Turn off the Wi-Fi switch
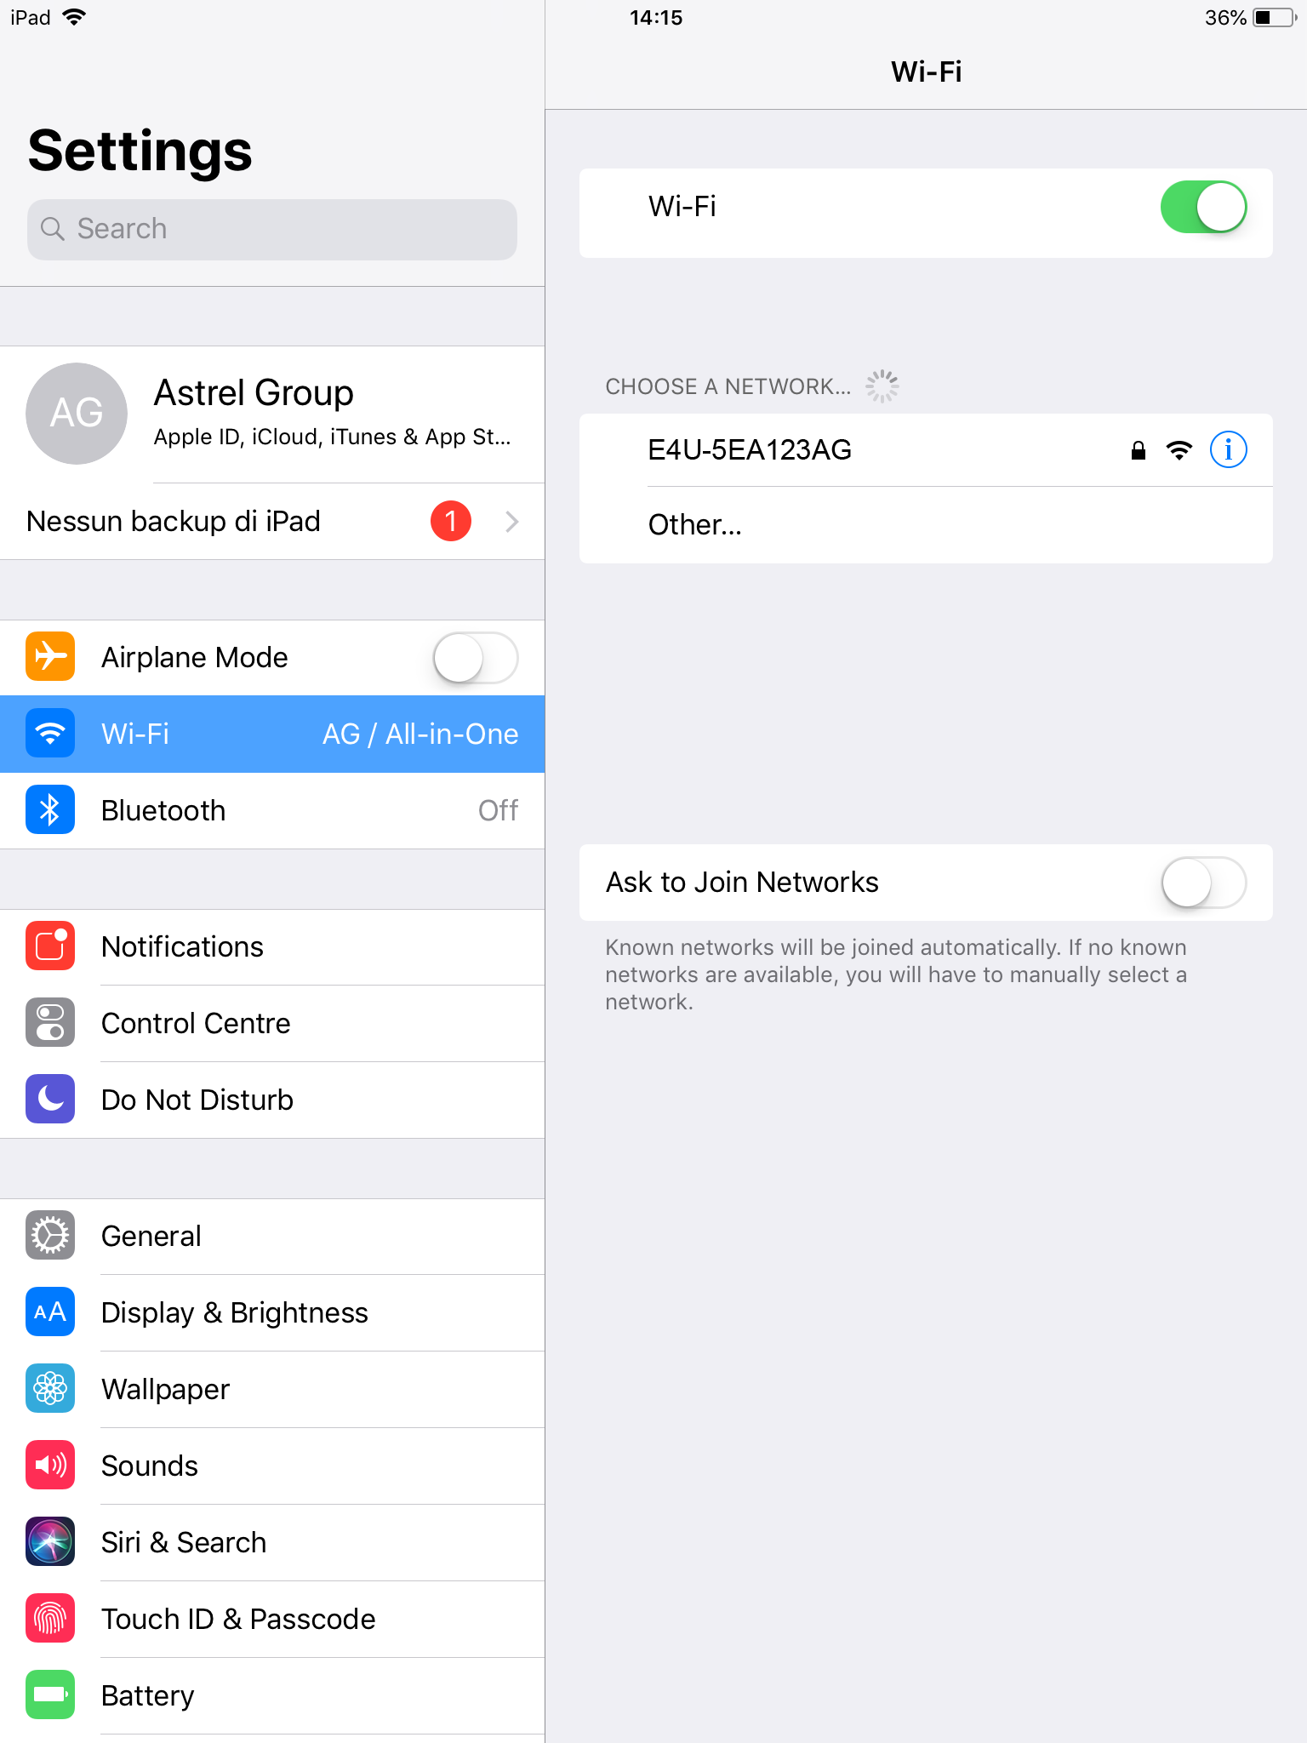The width and height of the screenshot is (1307, 1743). click(1203, 207)
